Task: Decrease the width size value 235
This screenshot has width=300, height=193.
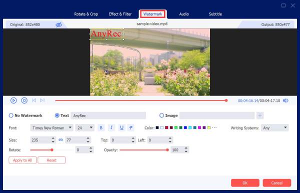Action: click(x=53, y=141)
